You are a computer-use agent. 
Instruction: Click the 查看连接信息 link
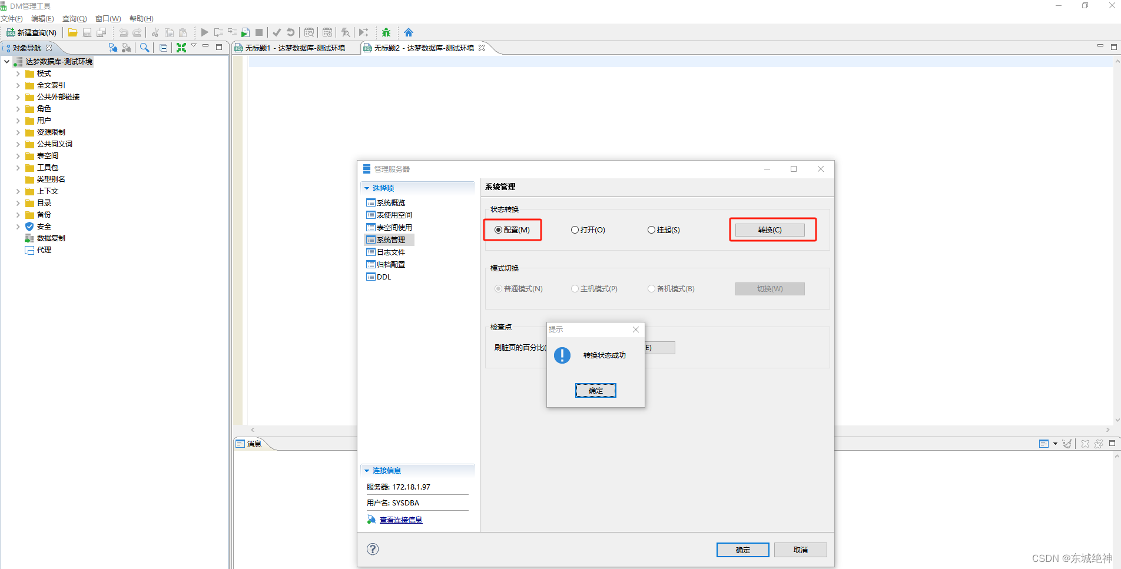[401, 520]
